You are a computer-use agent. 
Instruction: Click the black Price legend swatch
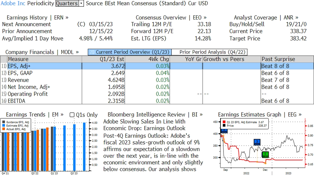pyautogui.click(x=224, y=125)
